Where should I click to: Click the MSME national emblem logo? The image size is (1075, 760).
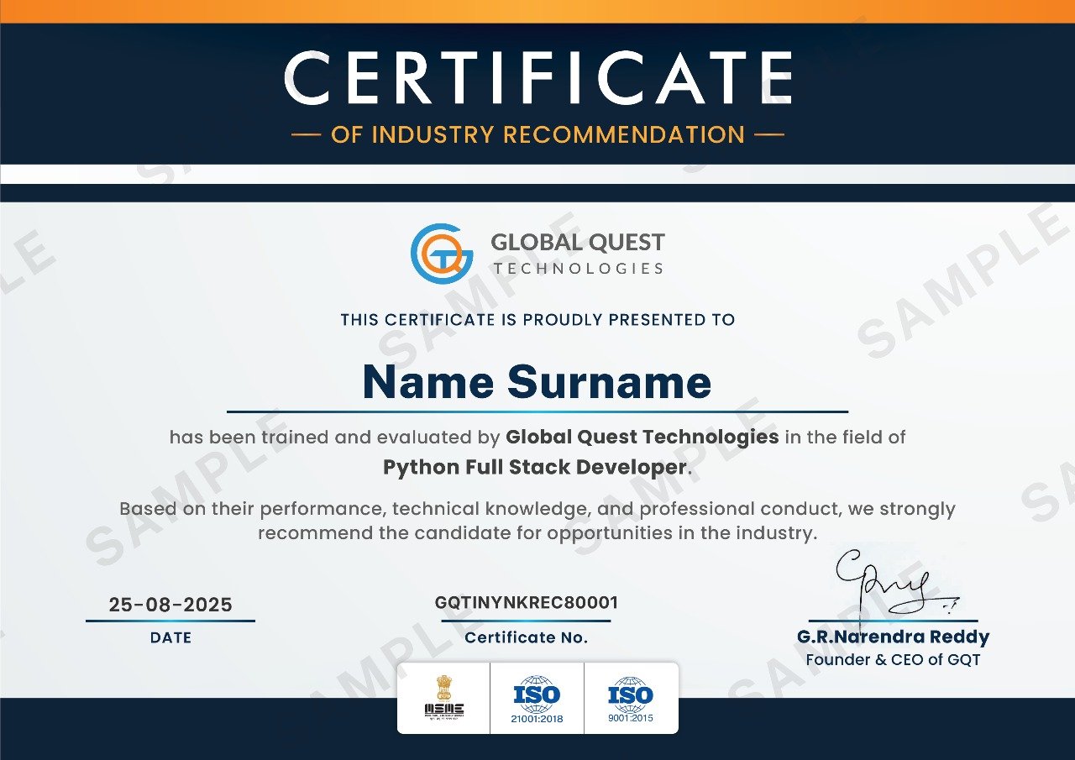coord(443,698)
